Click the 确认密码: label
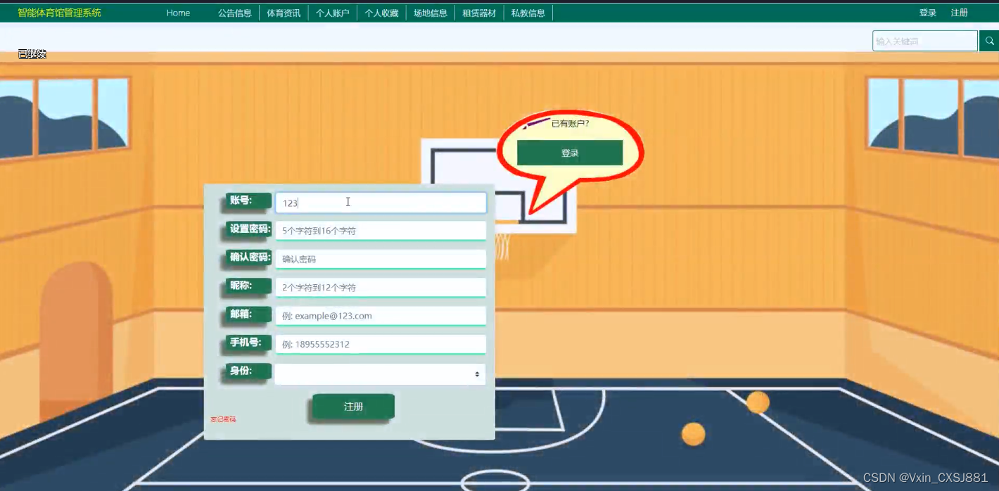 pos(249,257)
